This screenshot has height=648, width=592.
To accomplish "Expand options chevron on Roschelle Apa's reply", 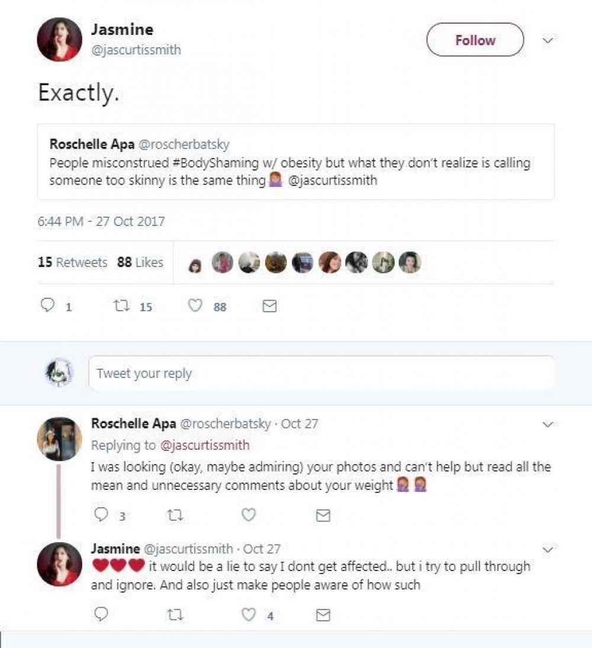I will pos(548,424).
